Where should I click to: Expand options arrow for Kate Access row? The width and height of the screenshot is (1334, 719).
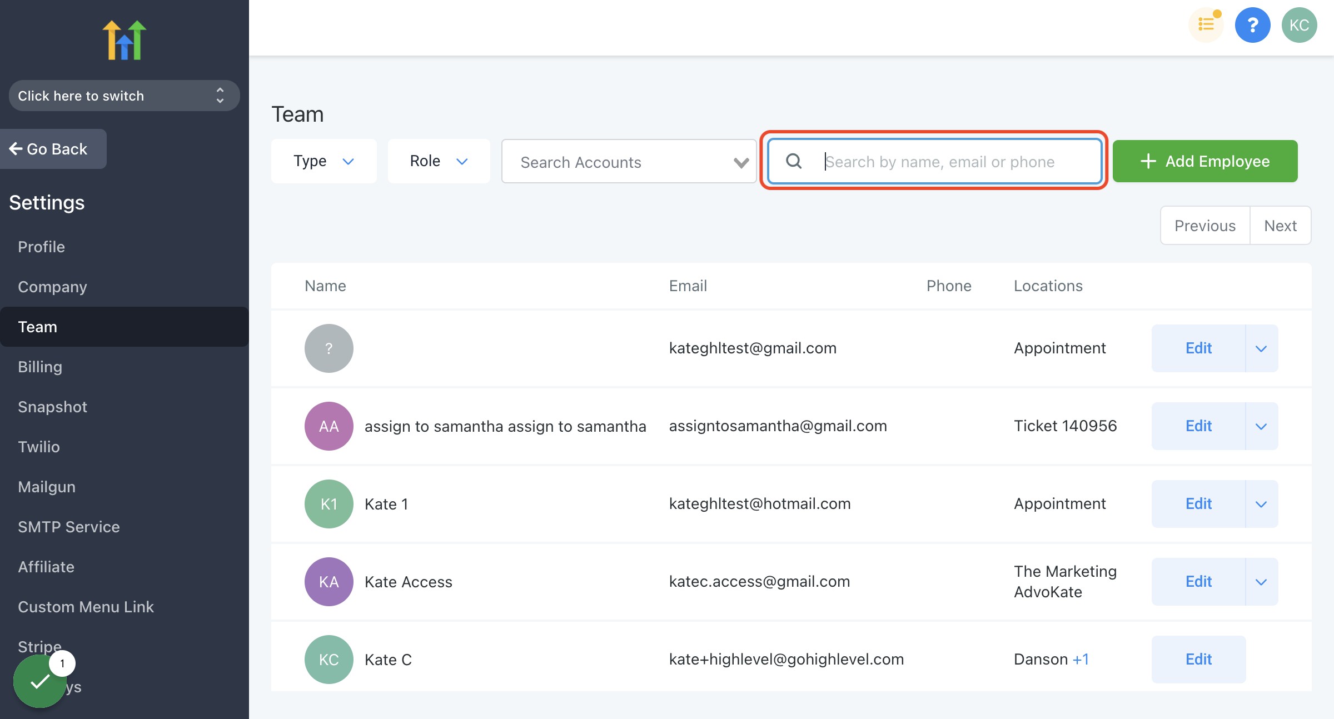(1261, 582)
